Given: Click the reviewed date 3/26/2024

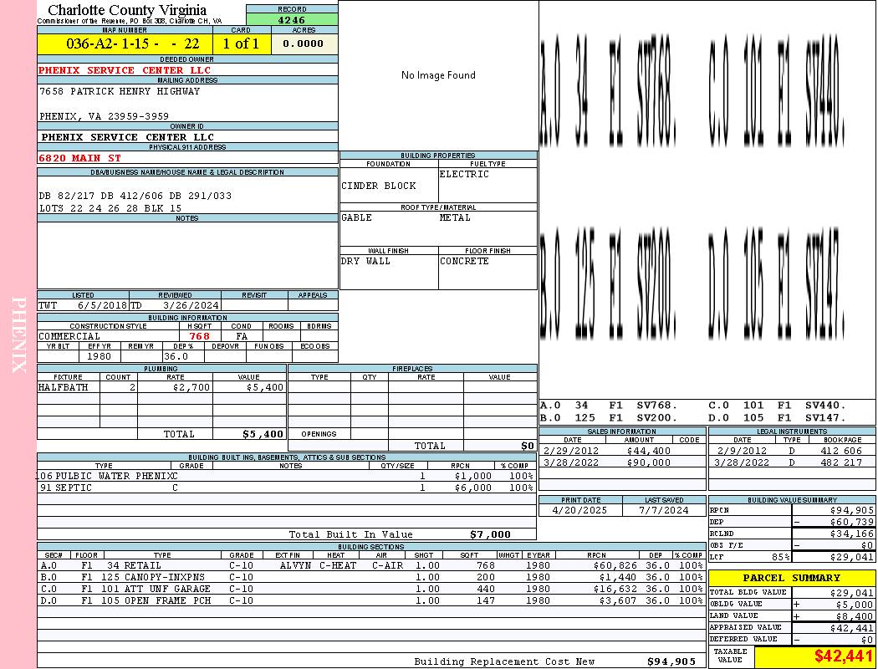Looking at the screenshot, I should pyautogui.click(x=191, y=306).
